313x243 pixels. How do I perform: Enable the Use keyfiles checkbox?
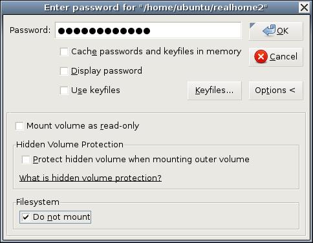(x=64, y=90)
